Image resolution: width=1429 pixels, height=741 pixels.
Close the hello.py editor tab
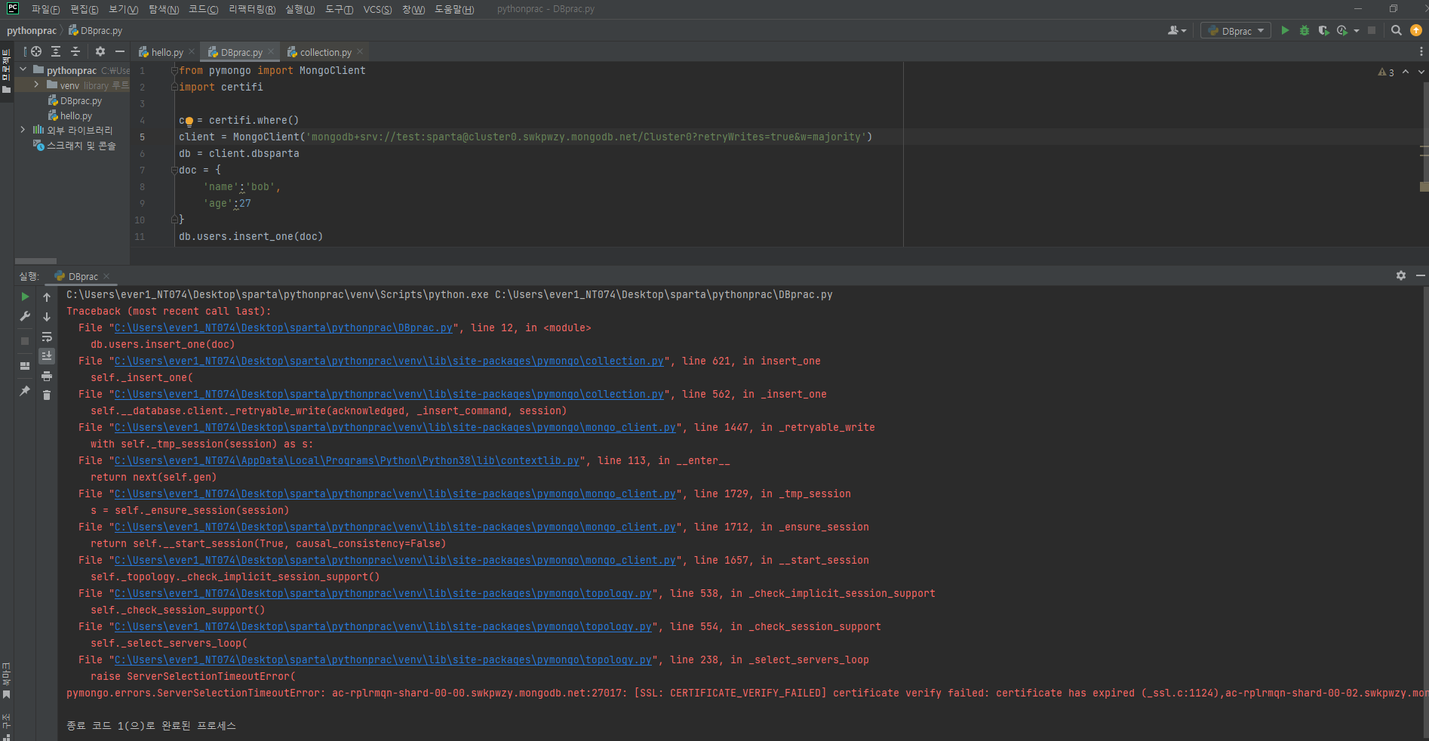[x=192, y=51]
